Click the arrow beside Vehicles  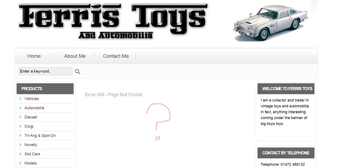click(x=21, y=99)
